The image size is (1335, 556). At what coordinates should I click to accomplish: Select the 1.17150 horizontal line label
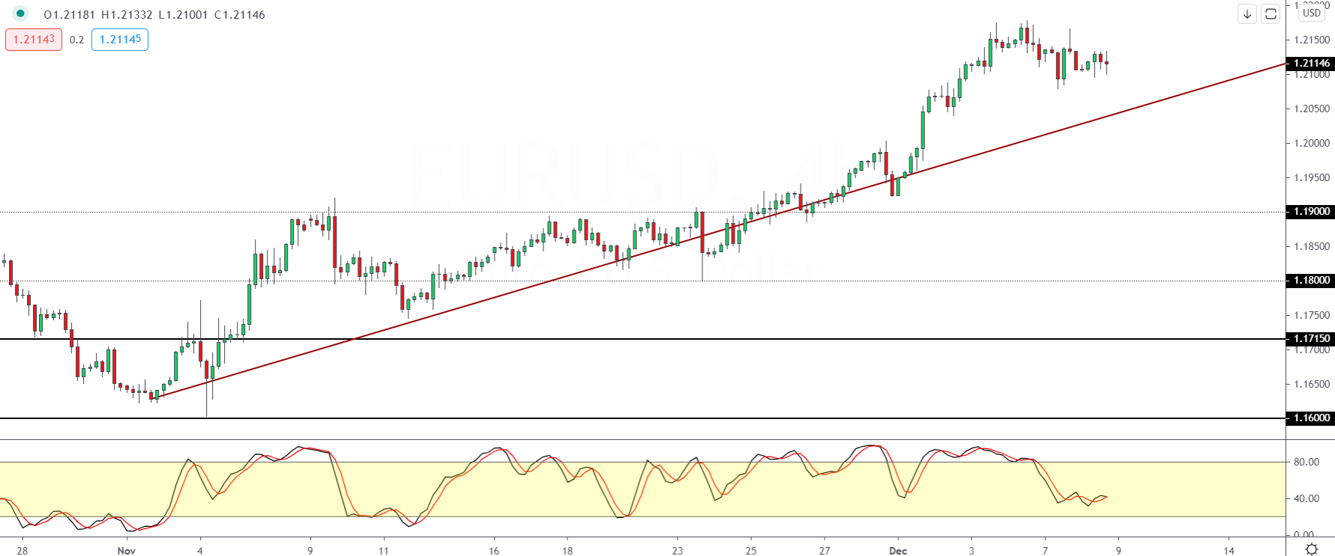1310,339
